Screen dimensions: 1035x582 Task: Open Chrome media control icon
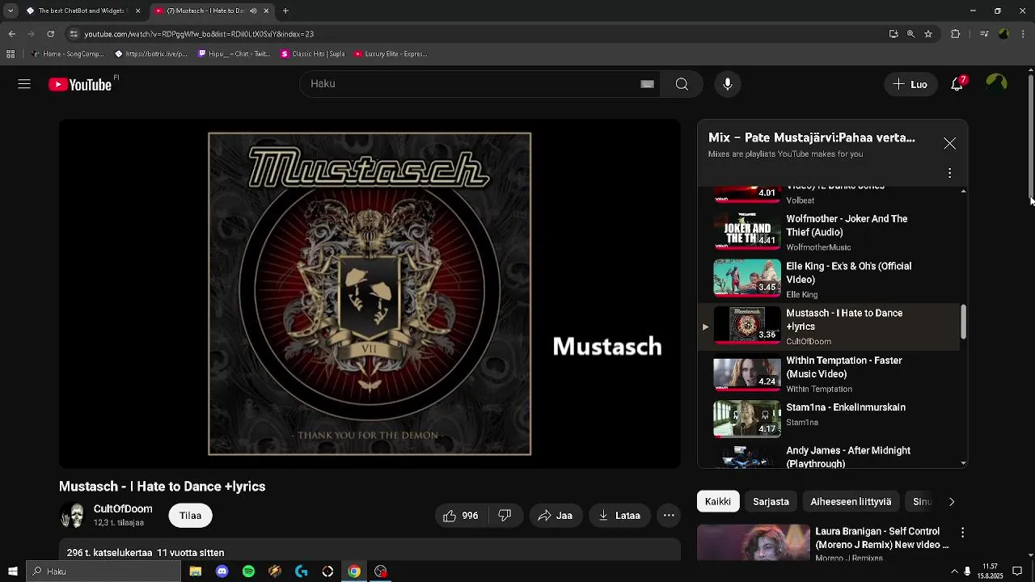[983, 34]
